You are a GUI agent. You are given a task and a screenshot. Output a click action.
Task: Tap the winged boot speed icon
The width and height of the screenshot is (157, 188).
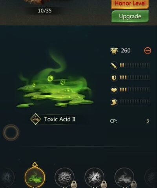tap(114, 102)
